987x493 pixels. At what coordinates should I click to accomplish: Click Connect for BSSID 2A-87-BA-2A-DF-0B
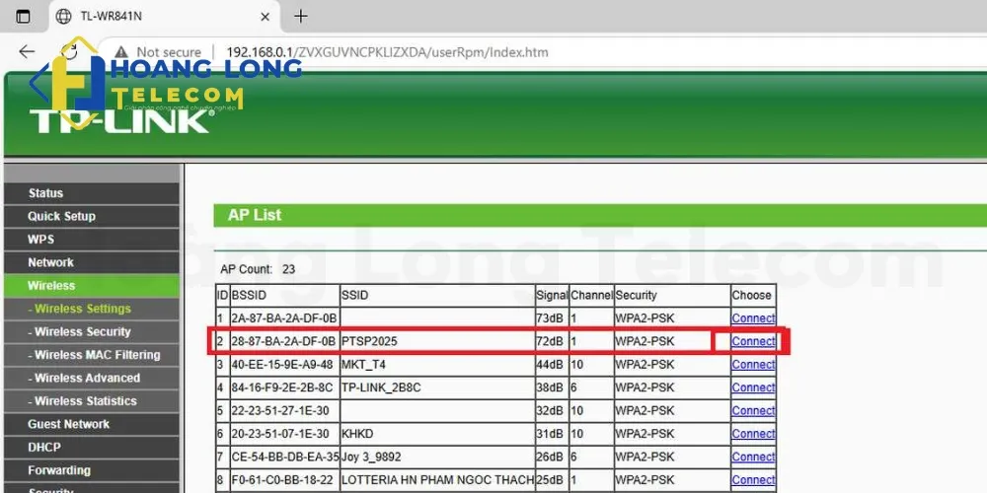tap(753, 318)
